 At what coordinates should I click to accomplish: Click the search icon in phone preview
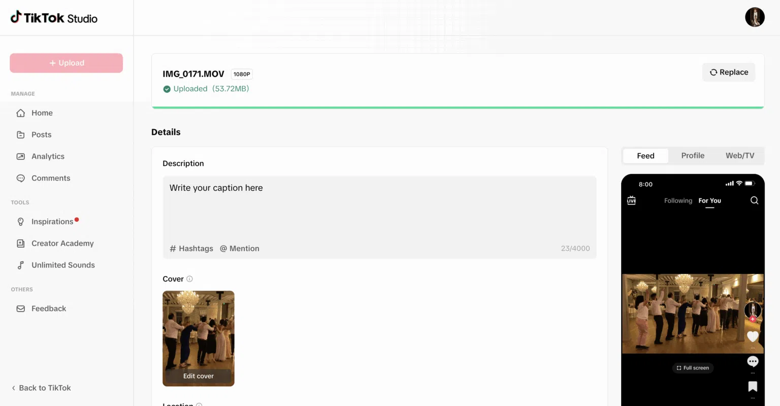pyautogui.click(x=754, y=200)
